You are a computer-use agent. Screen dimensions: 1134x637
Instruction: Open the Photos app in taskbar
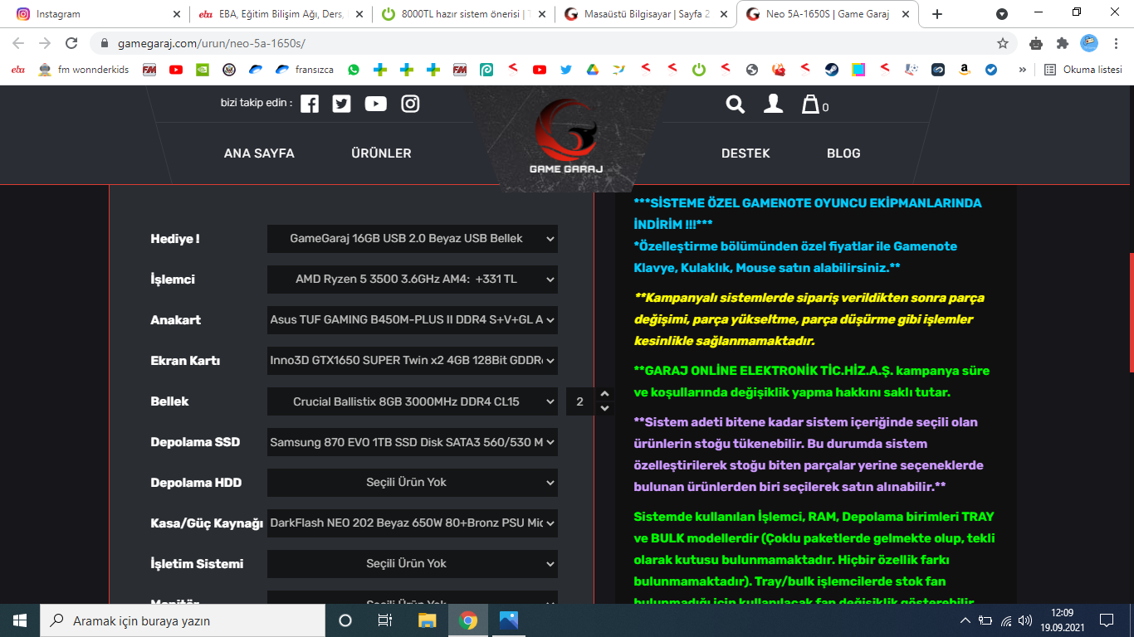[x=509, y=620]
